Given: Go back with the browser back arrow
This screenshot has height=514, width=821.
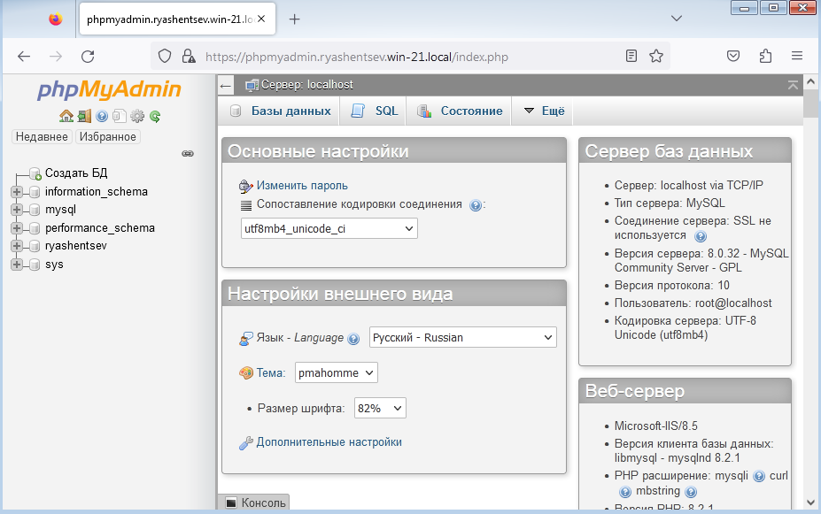Looking at the screenshot, I should tap(24, 56).
